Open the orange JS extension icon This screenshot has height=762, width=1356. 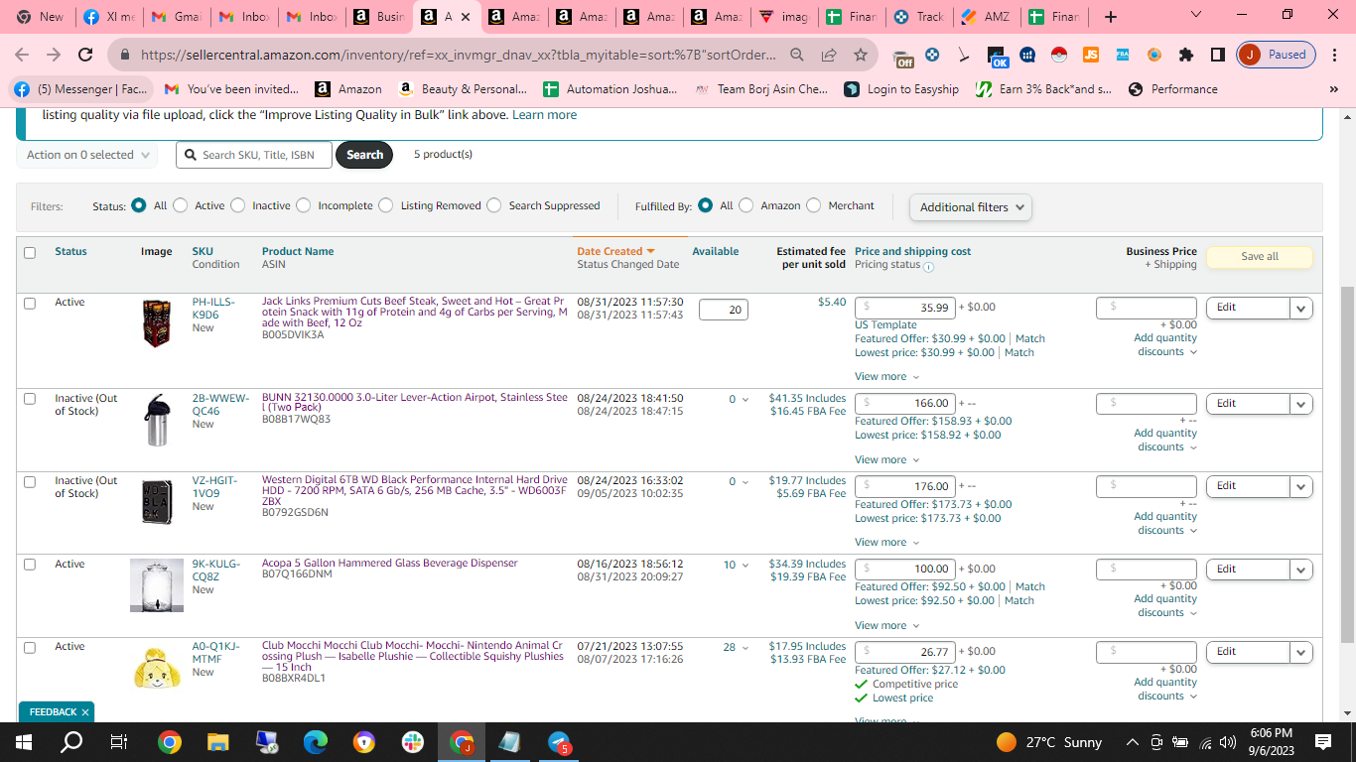[x=1091, y=56]
